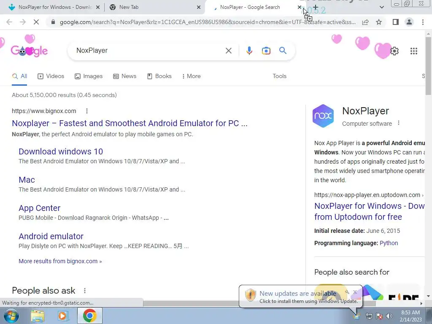
Task: Open the Google apps grid
Action: pyautogui.click(x=413, y=51)
